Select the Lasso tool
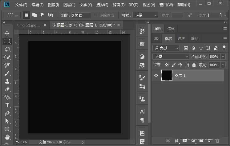The height and width of the screenshot is (146, 230). (x=7, y=49)
